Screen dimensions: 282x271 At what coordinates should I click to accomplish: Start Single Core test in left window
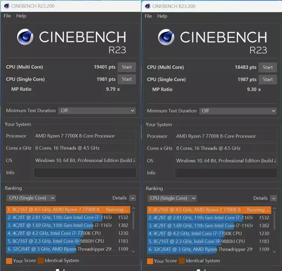(127, 79)
